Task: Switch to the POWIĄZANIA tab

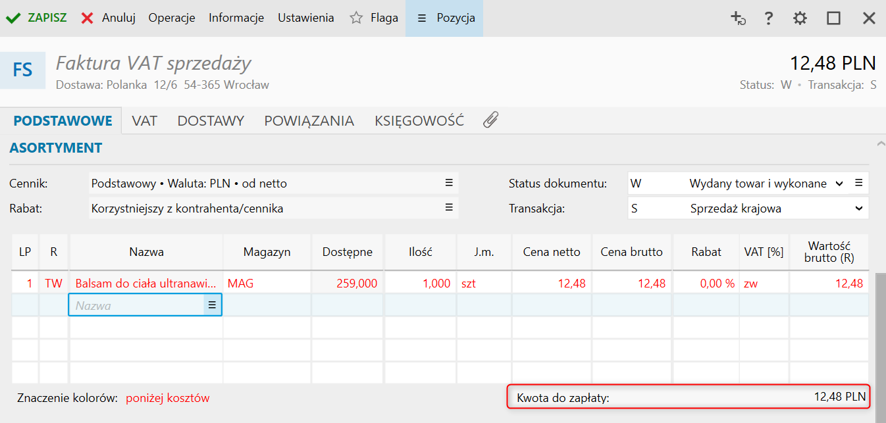Action: tap(309, 121)
